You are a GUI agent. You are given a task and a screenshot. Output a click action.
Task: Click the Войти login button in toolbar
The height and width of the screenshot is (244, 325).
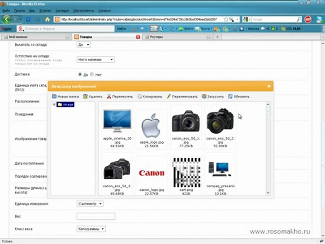[x=186, y=28]
